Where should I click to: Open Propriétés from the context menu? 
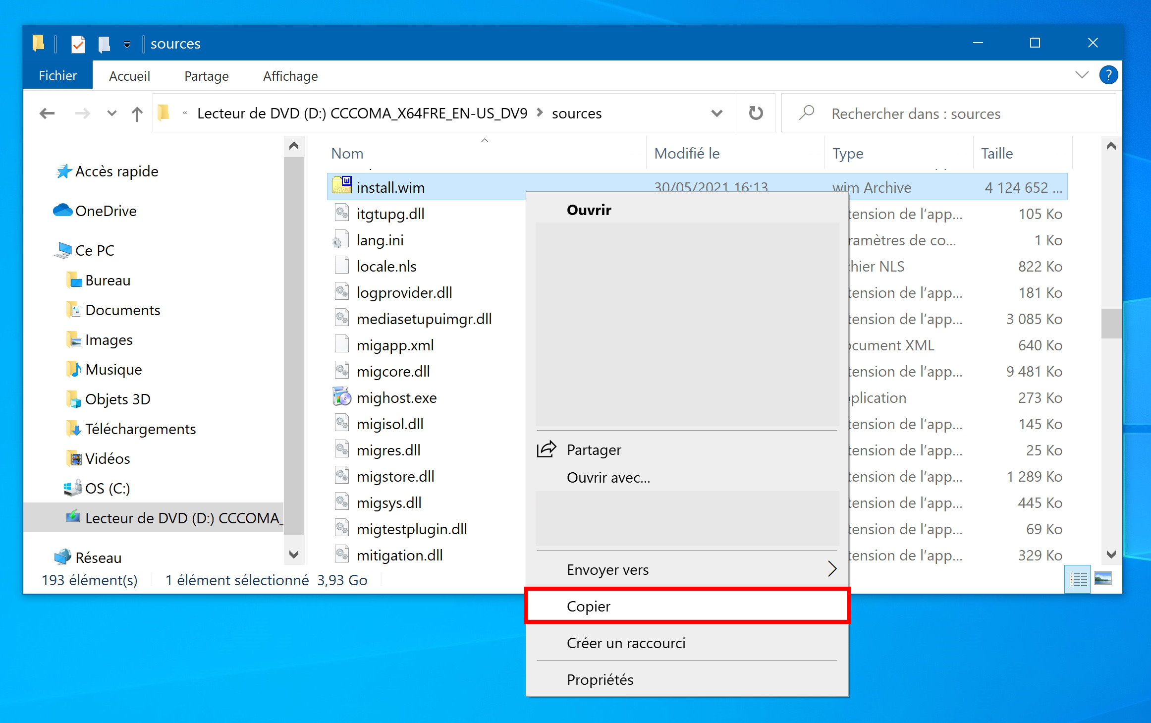tap(687, 679)
